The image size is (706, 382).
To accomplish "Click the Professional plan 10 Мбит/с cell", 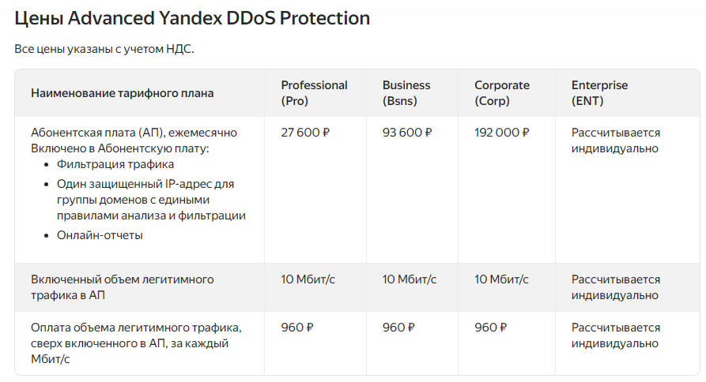I will 308,279.
